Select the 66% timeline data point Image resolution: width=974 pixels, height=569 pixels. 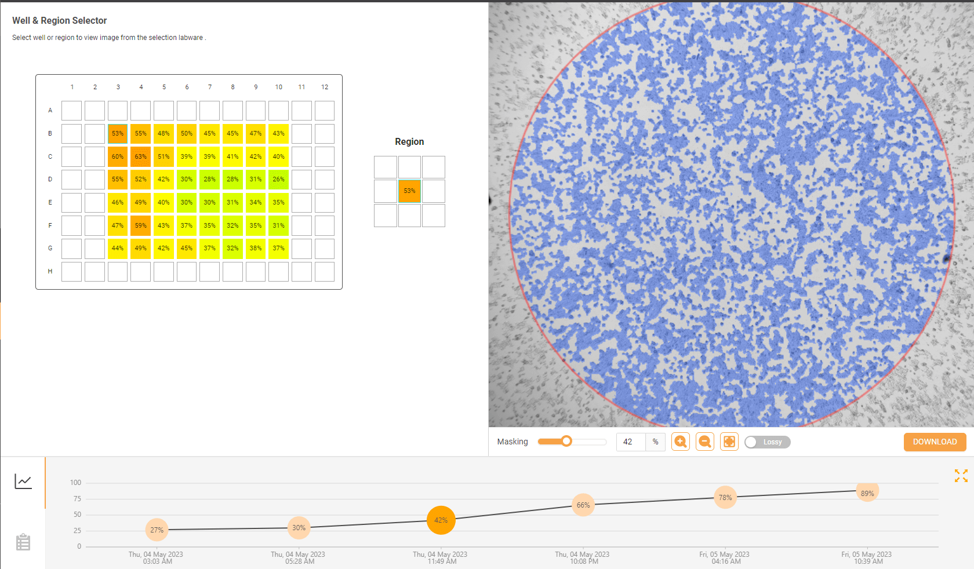(x=583, y=505)
